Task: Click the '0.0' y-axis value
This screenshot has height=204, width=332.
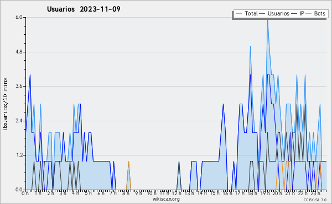Action: click(19, 190)
